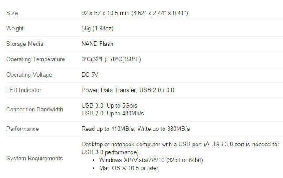The width and height of the screenshot is (283, 178).
Task: Click the Power, Data Transfer LED text
Action: (x=108, y=90)
